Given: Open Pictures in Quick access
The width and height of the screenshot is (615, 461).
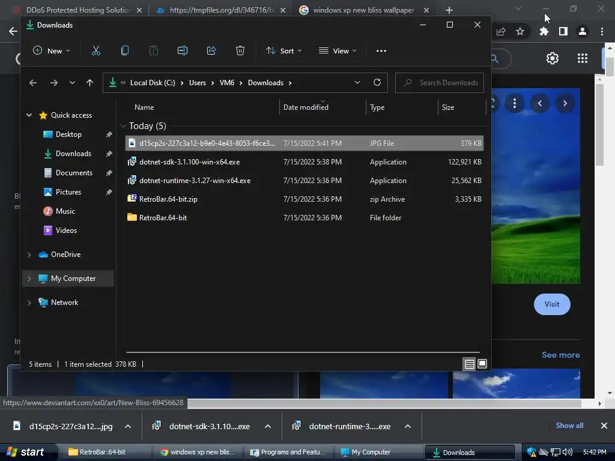Looking at the screenshot, I should tap(68, 191).
